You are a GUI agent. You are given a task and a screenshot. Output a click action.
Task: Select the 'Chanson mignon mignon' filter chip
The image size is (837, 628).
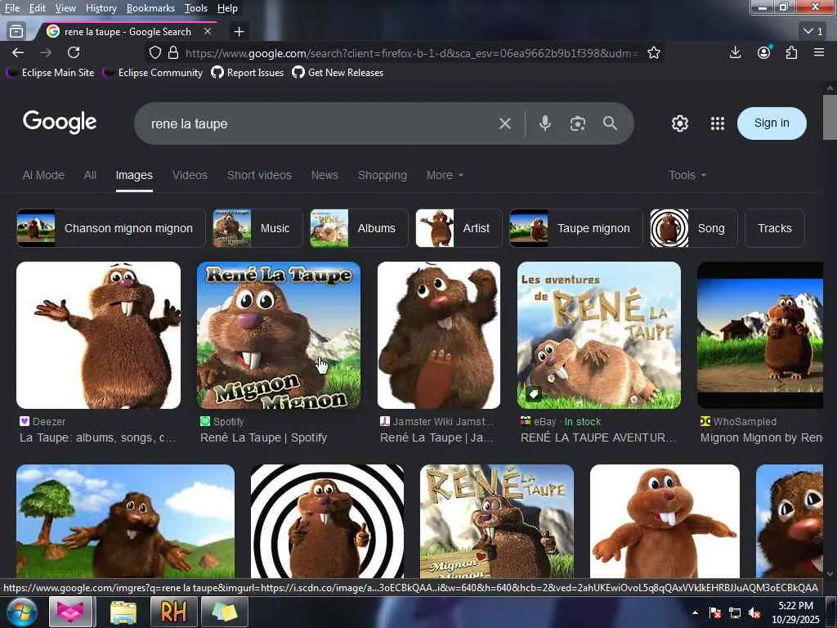pos(110,228)
